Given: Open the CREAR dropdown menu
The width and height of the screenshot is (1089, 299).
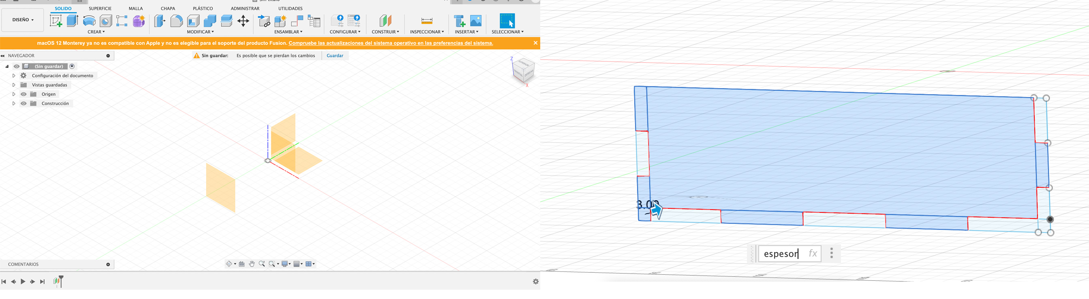Looking at the screenshot, I should pyautogui.click(x=96, y=32).
